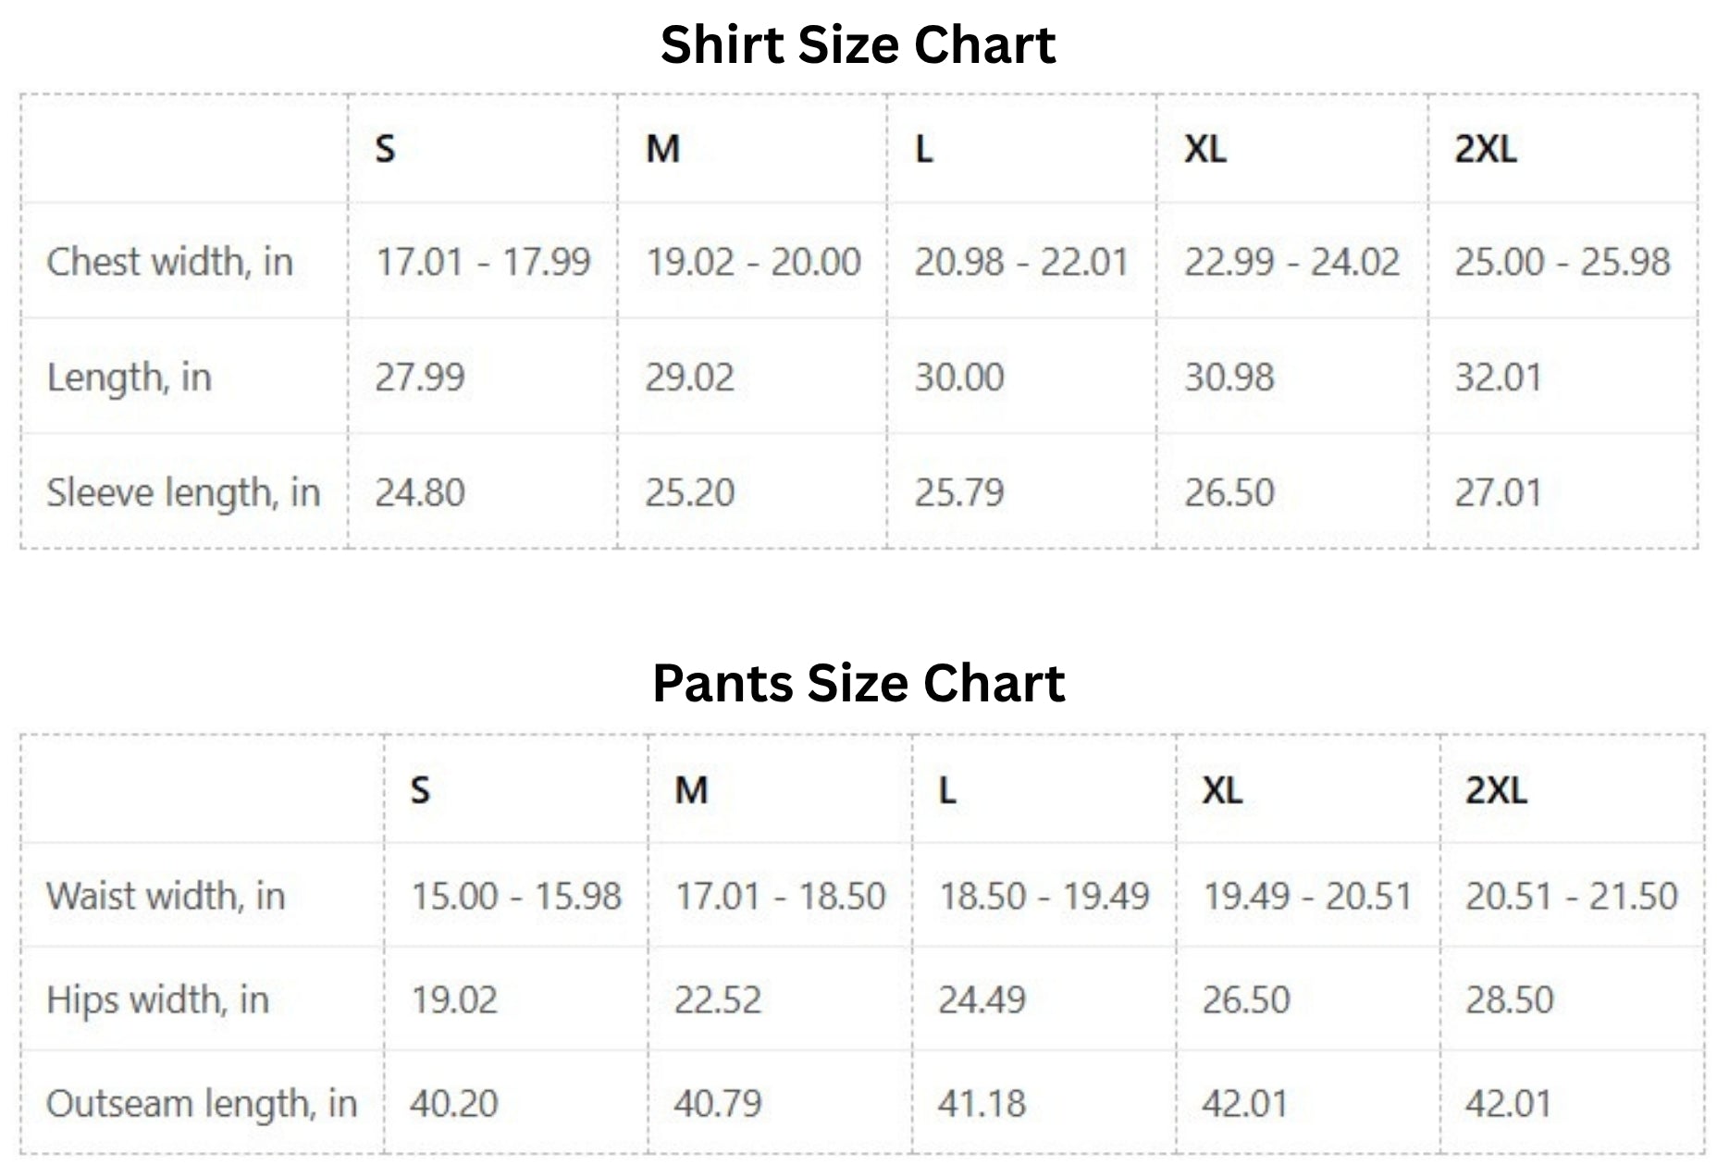Click sleeve length value 27.01
The image size is (1717, 1165).
click(1498, 492)
